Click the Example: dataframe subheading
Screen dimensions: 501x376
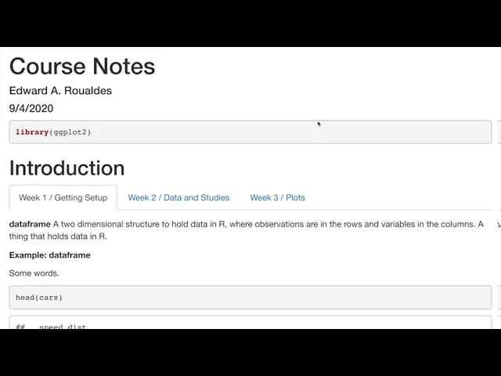[50, 255]
